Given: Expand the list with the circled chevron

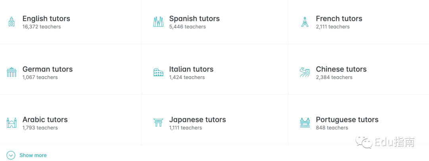Looking at the screenshot, I should pos(11,155).
